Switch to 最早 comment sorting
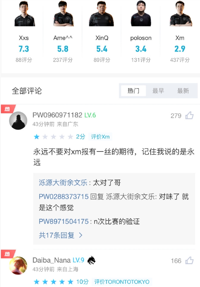200x287 pixels. [158, 91]
